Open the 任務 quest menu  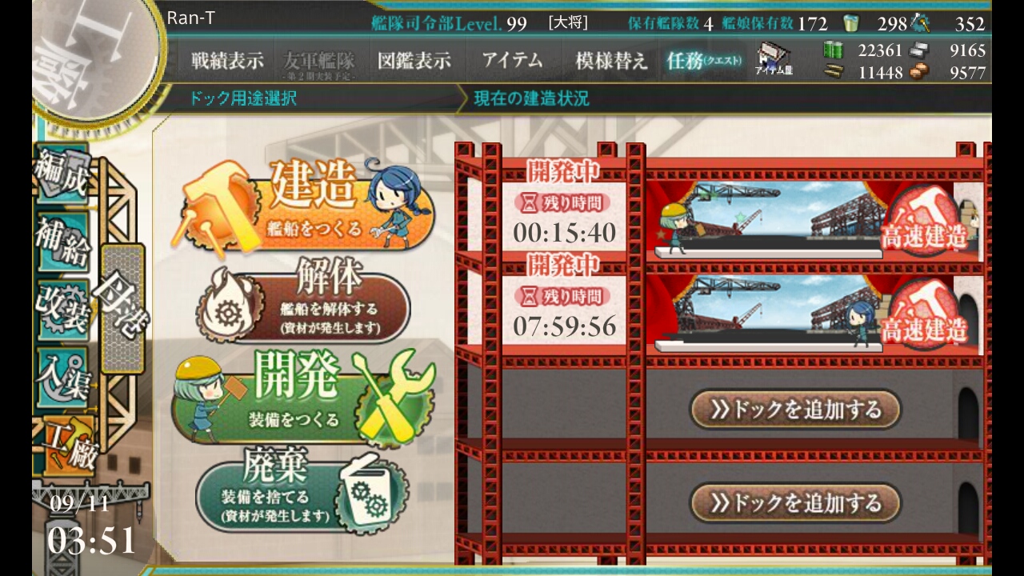pos(704,61)
